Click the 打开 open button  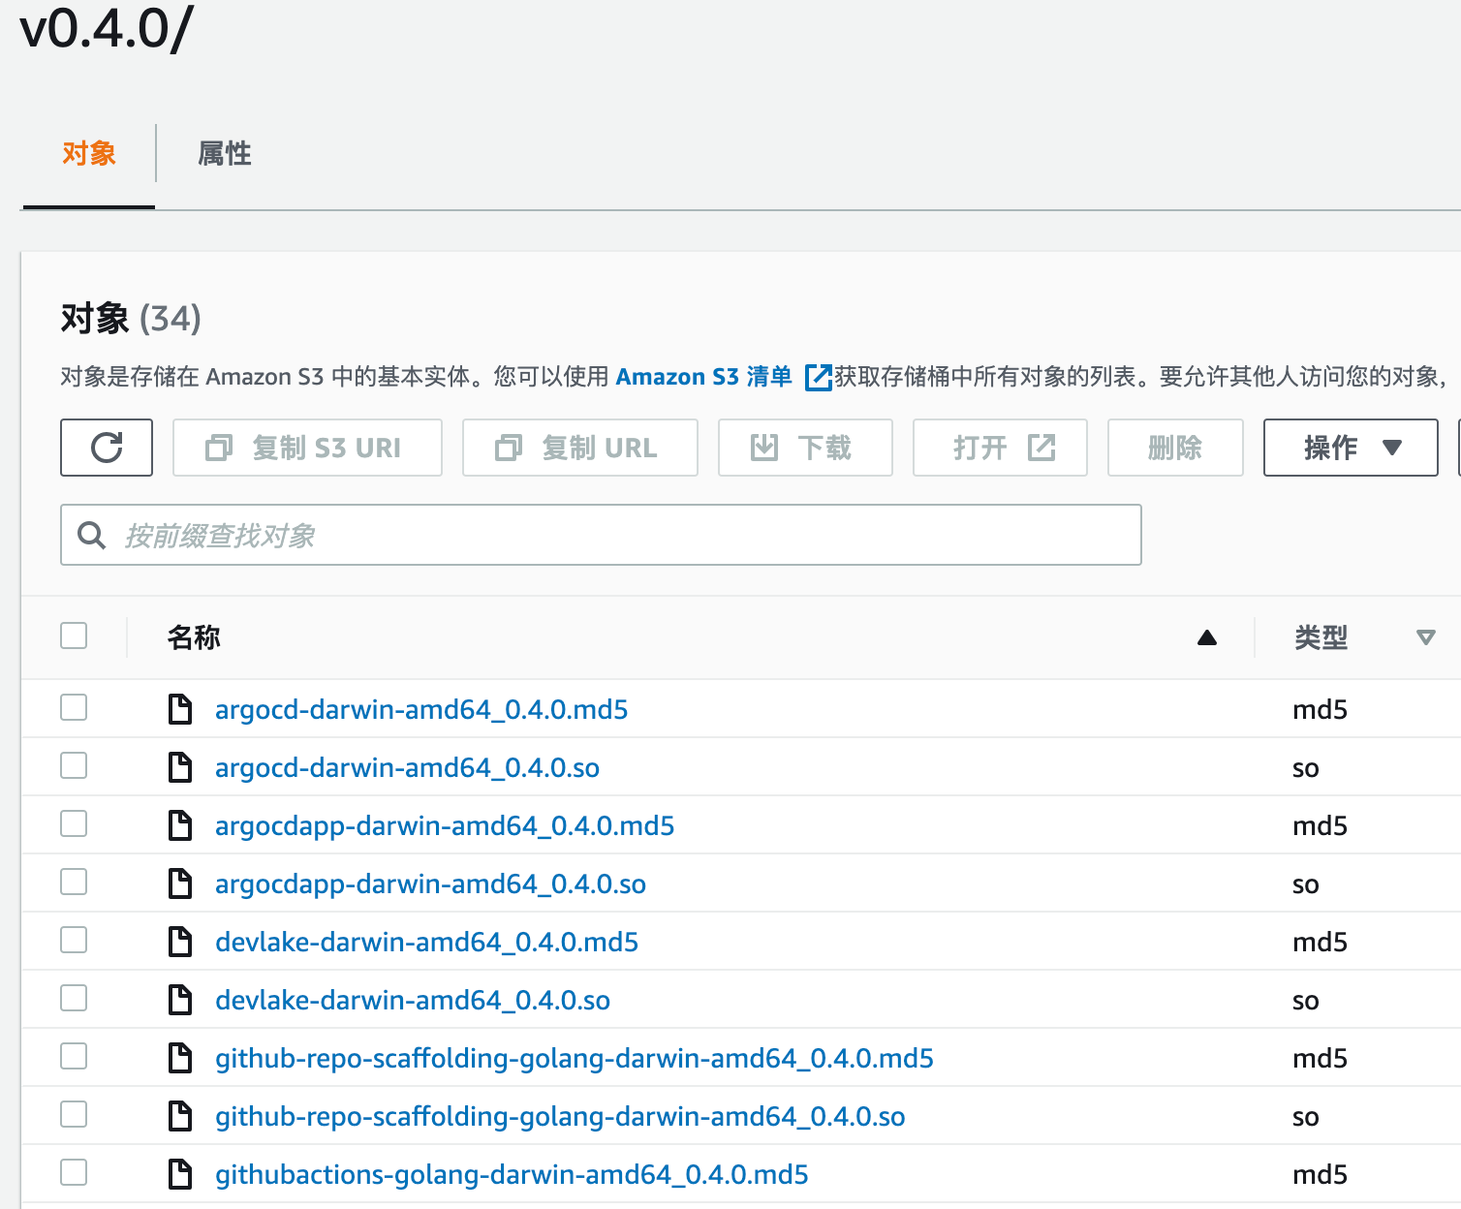tap(1000, 448)
